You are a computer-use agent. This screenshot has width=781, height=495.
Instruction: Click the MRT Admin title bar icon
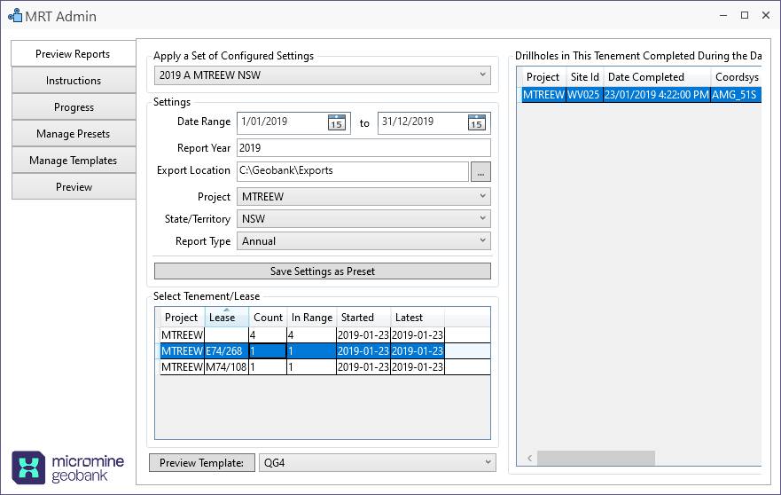point(14,16)
